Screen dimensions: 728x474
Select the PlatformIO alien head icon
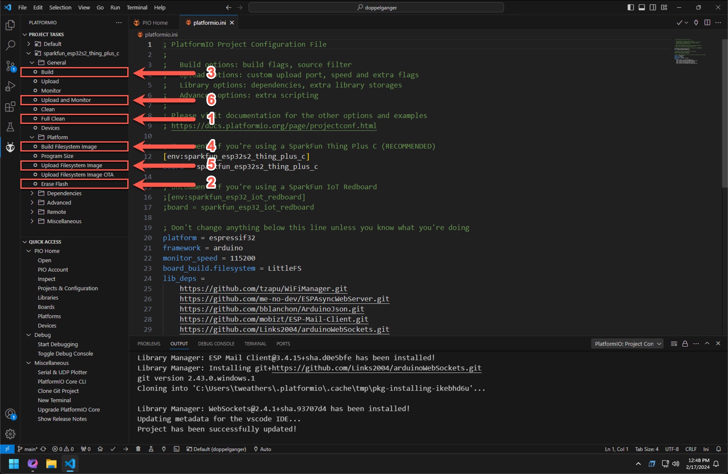pyautogui.click(x=10, y=147)
